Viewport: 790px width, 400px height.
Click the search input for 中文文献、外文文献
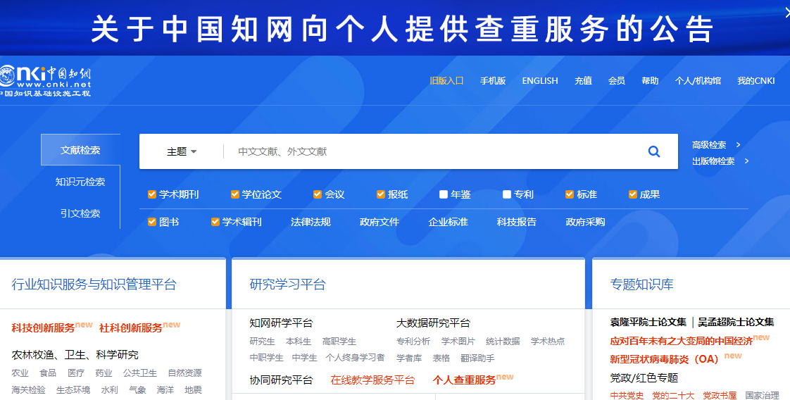pyautogui.click(x=433, y=151)
